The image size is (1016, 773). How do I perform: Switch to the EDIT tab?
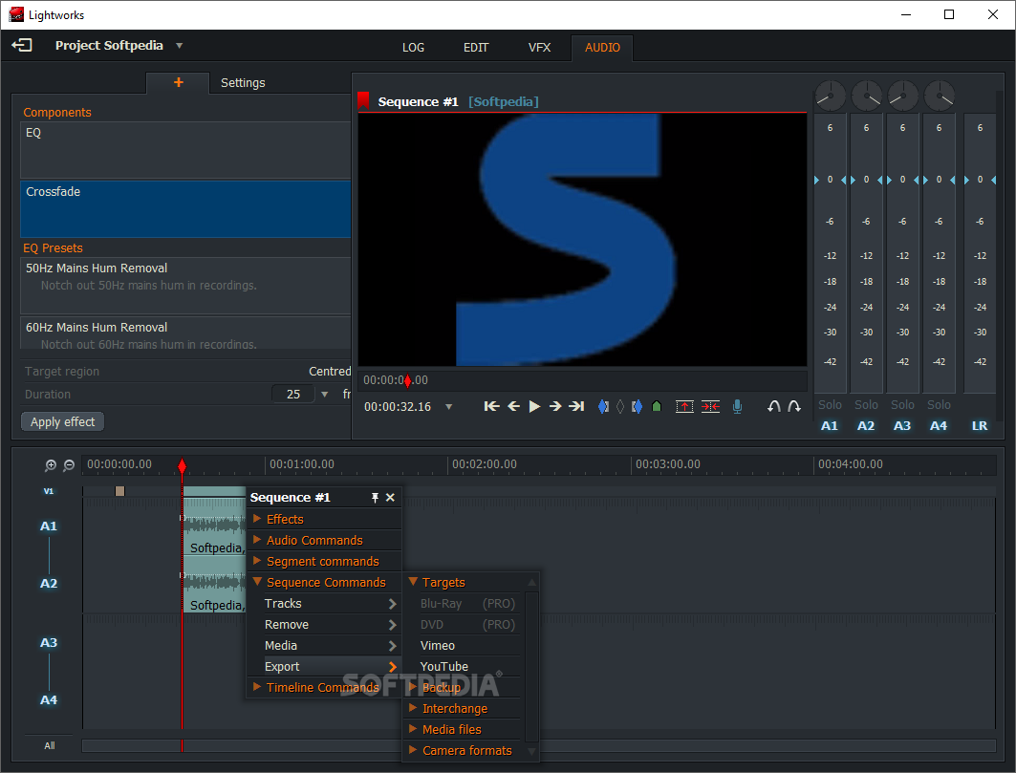[x=476, y=48]
